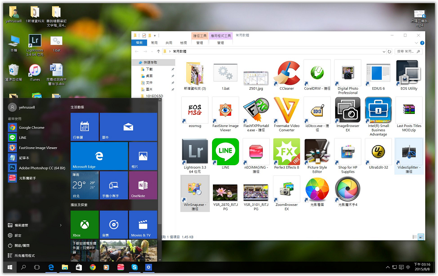Image resolution: width=438 pixels, height=276 pixels.
Task: Select the ZoomBrowser EX shortcut
Action: point(286,193)
